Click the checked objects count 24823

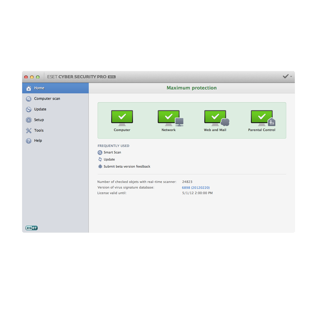tap(187, 182)
